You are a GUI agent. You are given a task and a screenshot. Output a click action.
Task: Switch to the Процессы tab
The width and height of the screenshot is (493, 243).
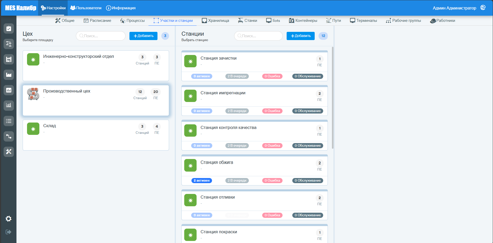click(x=133, y=21)
